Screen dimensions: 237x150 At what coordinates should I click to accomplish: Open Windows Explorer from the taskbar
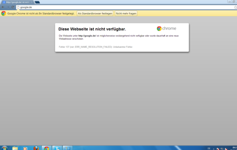coord(15,148)
